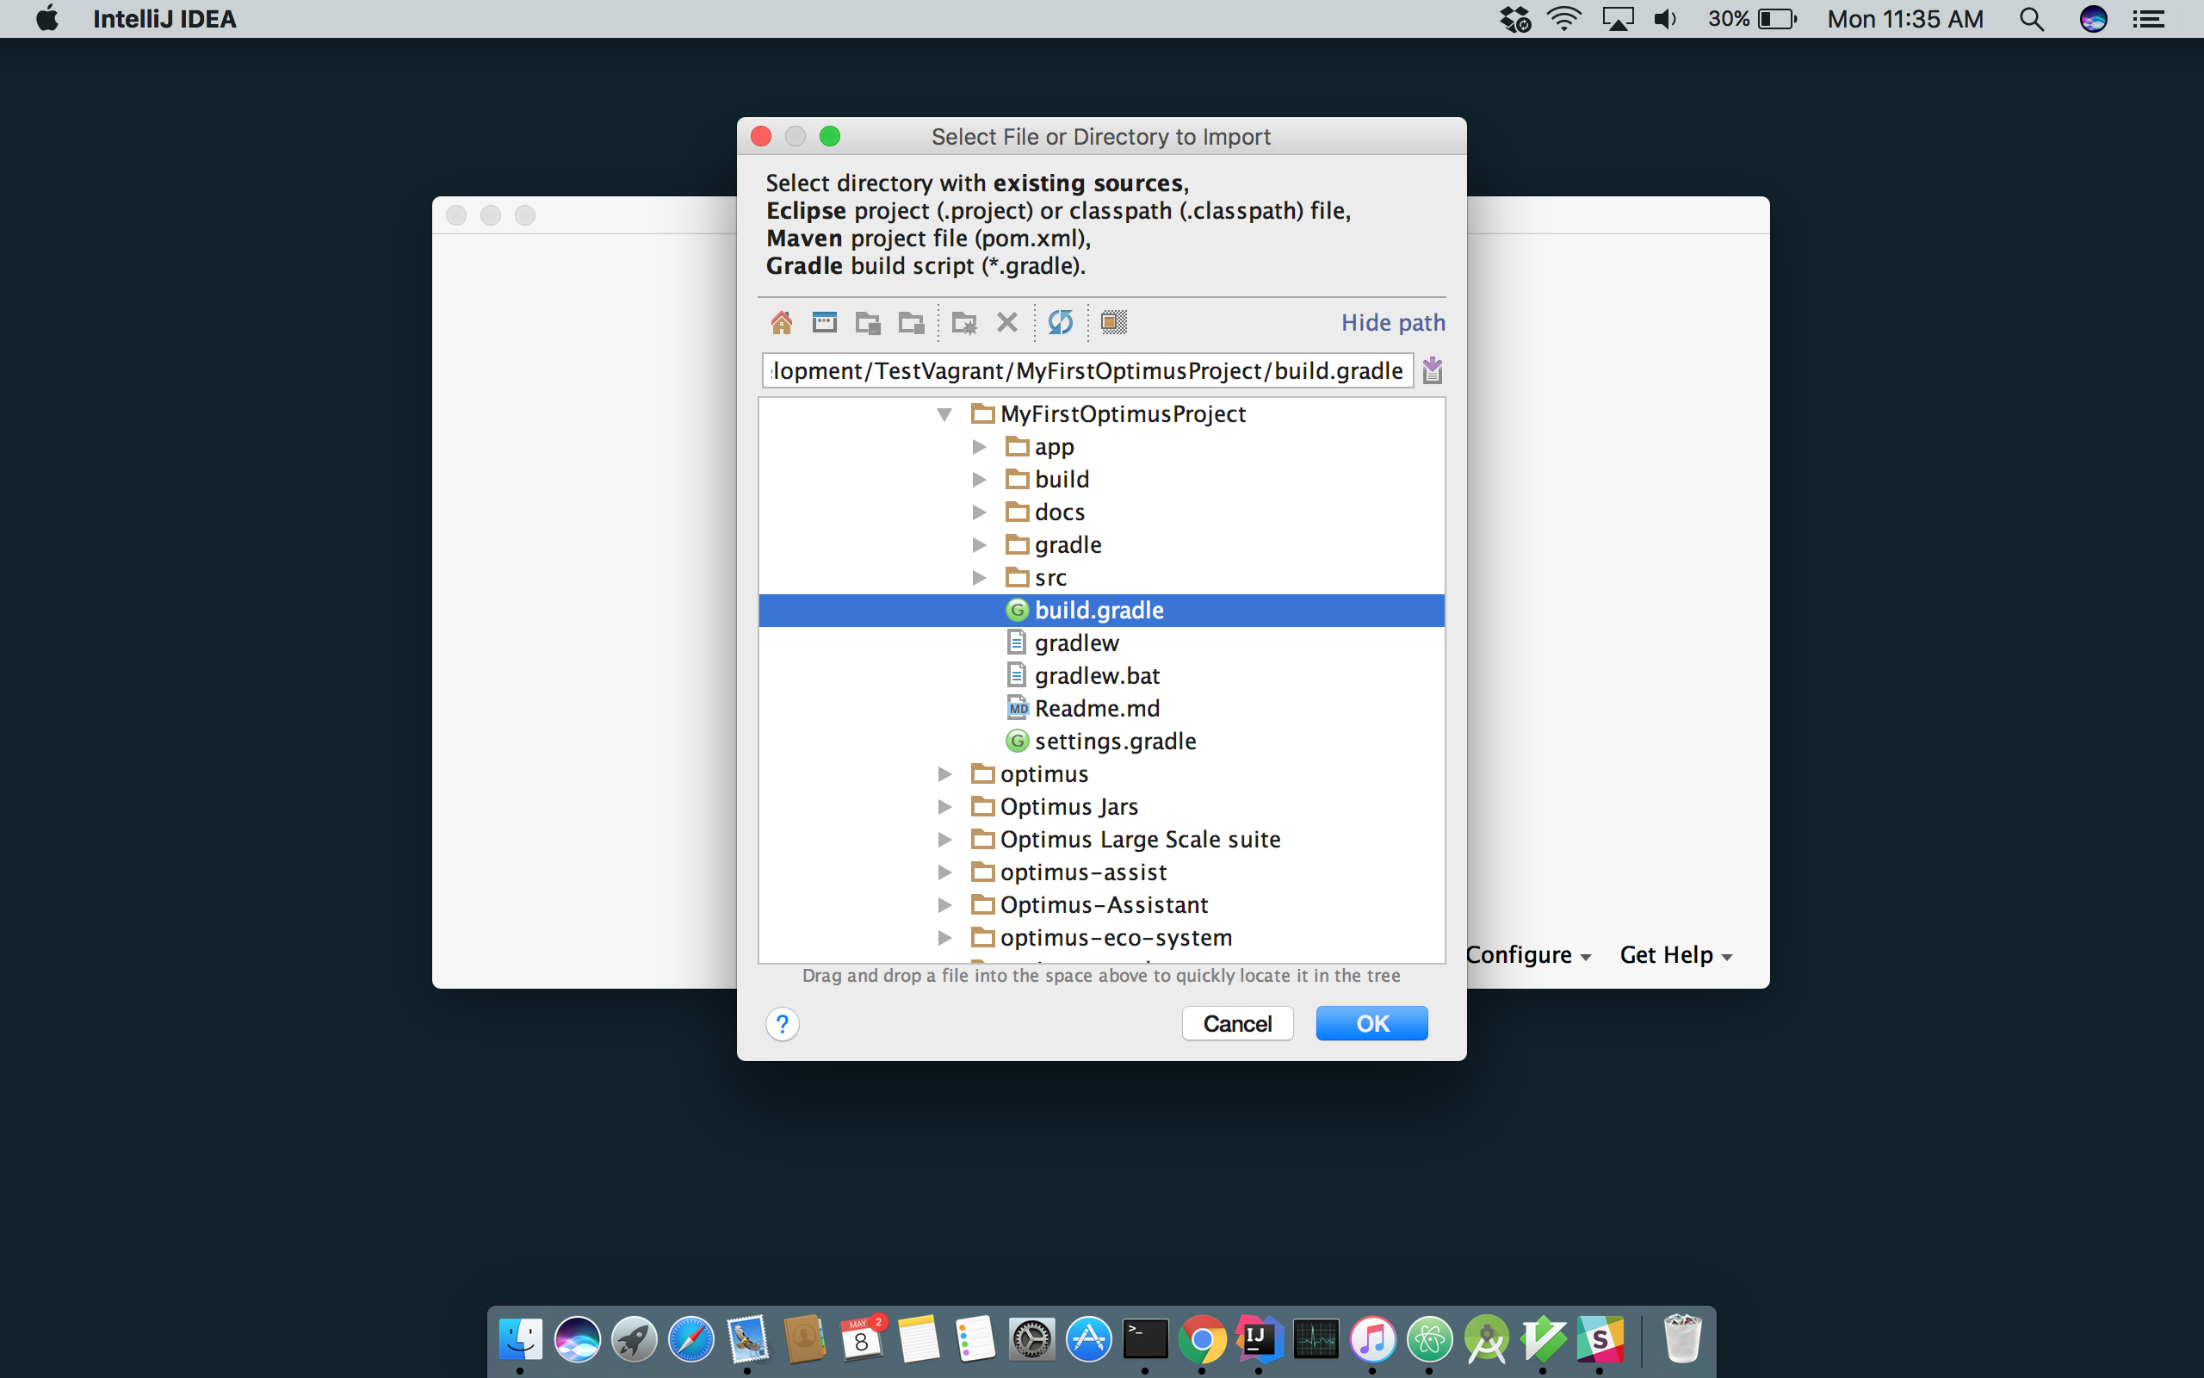Click the Hide path link
2204x1378 pixels.
1392,323
